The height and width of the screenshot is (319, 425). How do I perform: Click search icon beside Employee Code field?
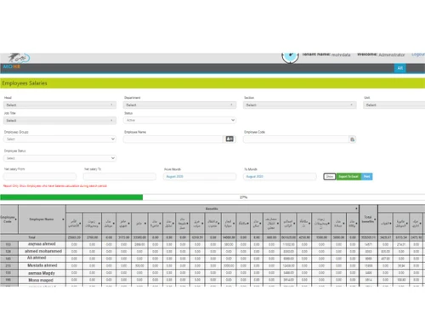pos(352,140)
